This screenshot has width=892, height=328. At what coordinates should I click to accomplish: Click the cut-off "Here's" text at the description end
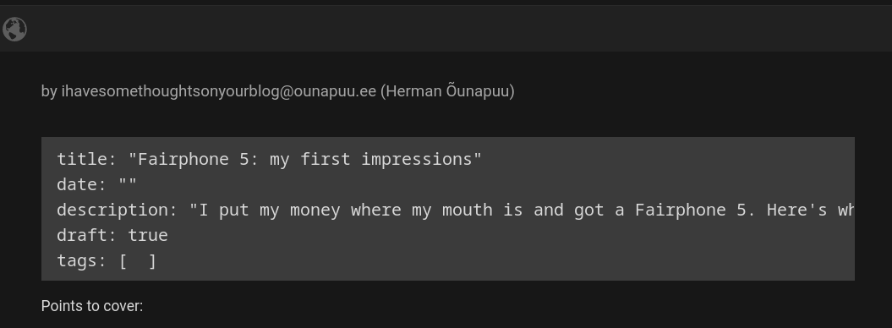click(796, 210)
